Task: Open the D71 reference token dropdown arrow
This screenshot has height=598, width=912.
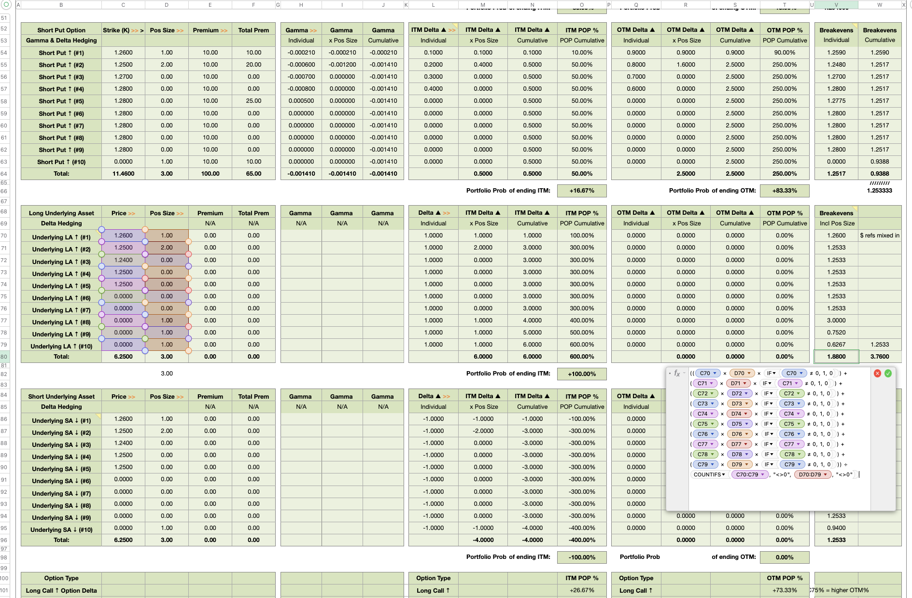Action: (745, 383)
